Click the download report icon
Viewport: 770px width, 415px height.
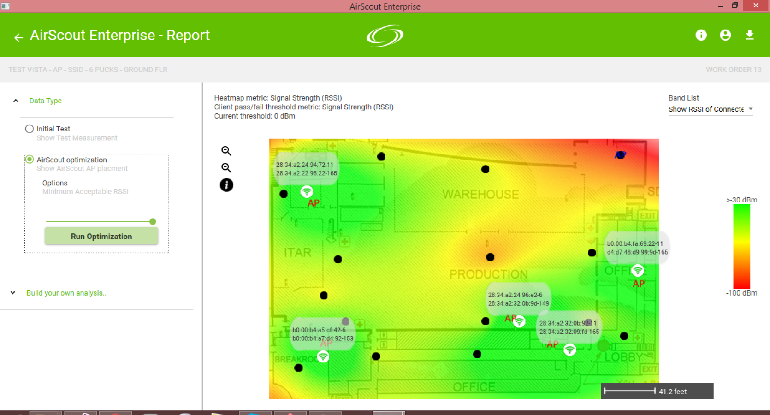750,35
